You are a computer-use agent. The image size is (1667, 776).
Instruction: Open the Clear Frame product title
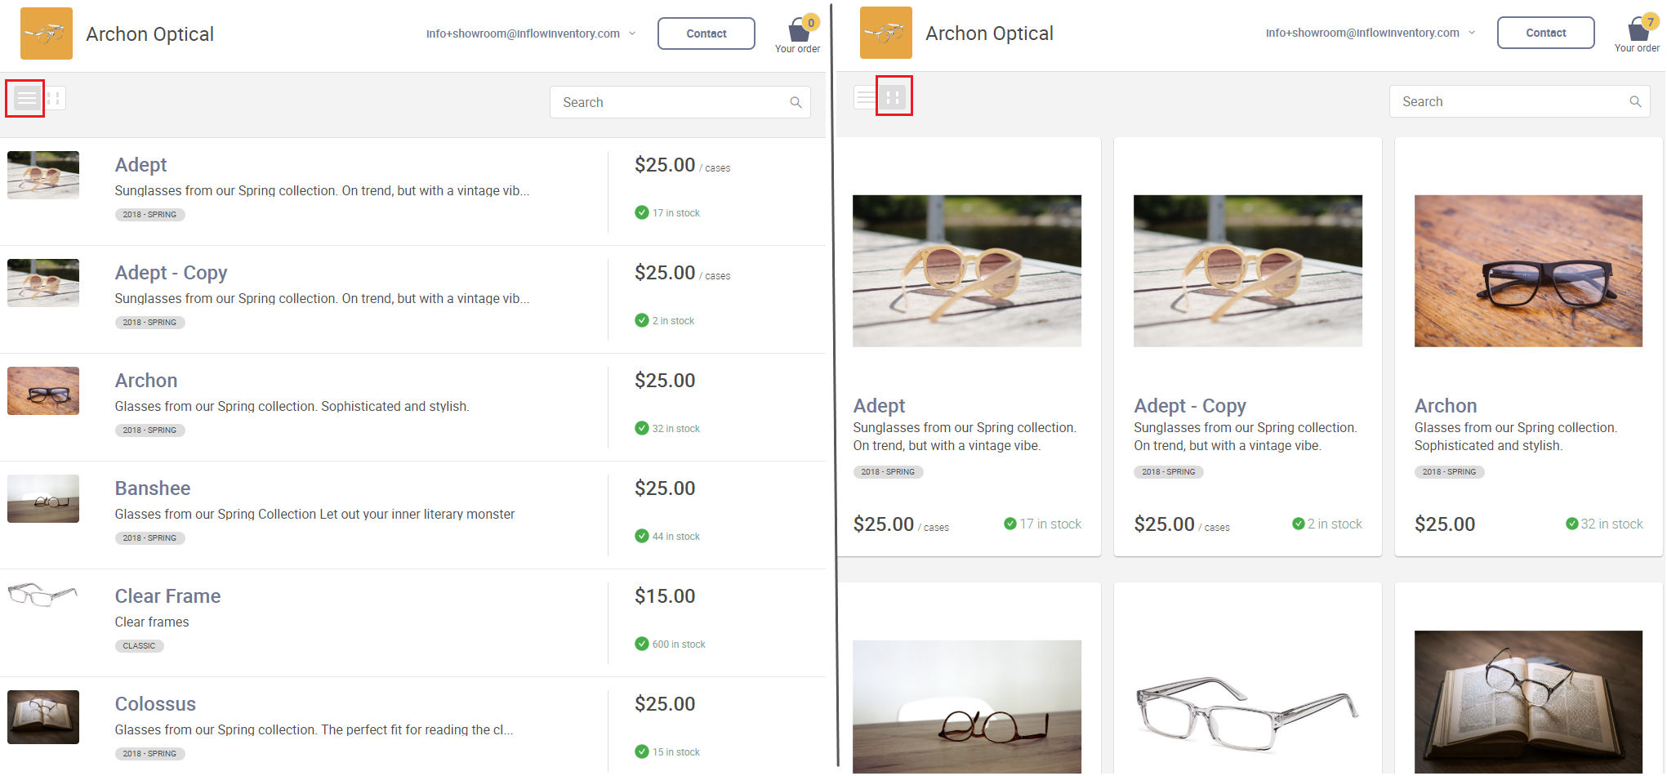(x=167, y=596)
